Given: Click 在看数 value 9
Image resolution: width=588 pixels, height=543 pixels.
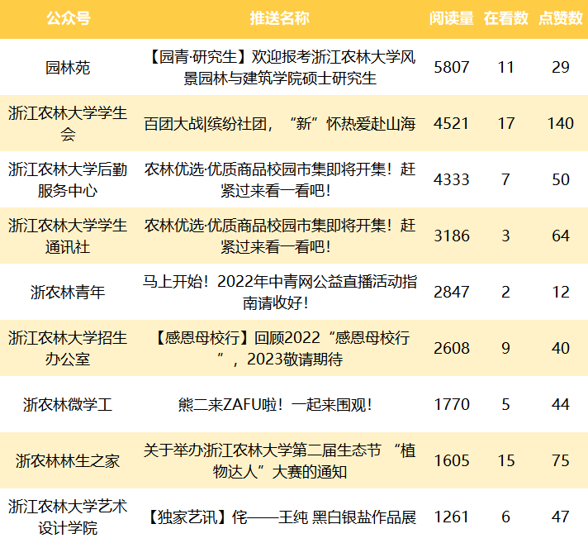Looking at the screenshot, I should coord(506,348).
